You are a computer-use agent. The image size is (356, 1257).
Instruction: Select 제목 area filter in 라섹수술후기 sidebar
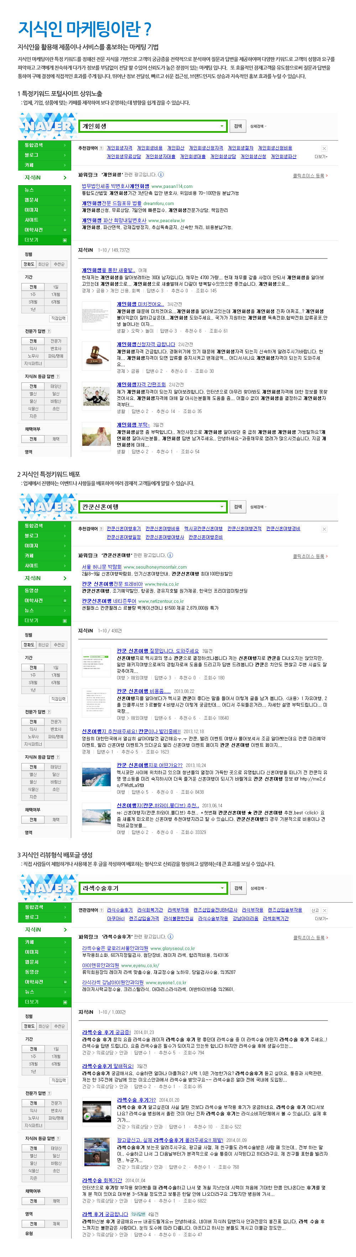[56, 1223]
